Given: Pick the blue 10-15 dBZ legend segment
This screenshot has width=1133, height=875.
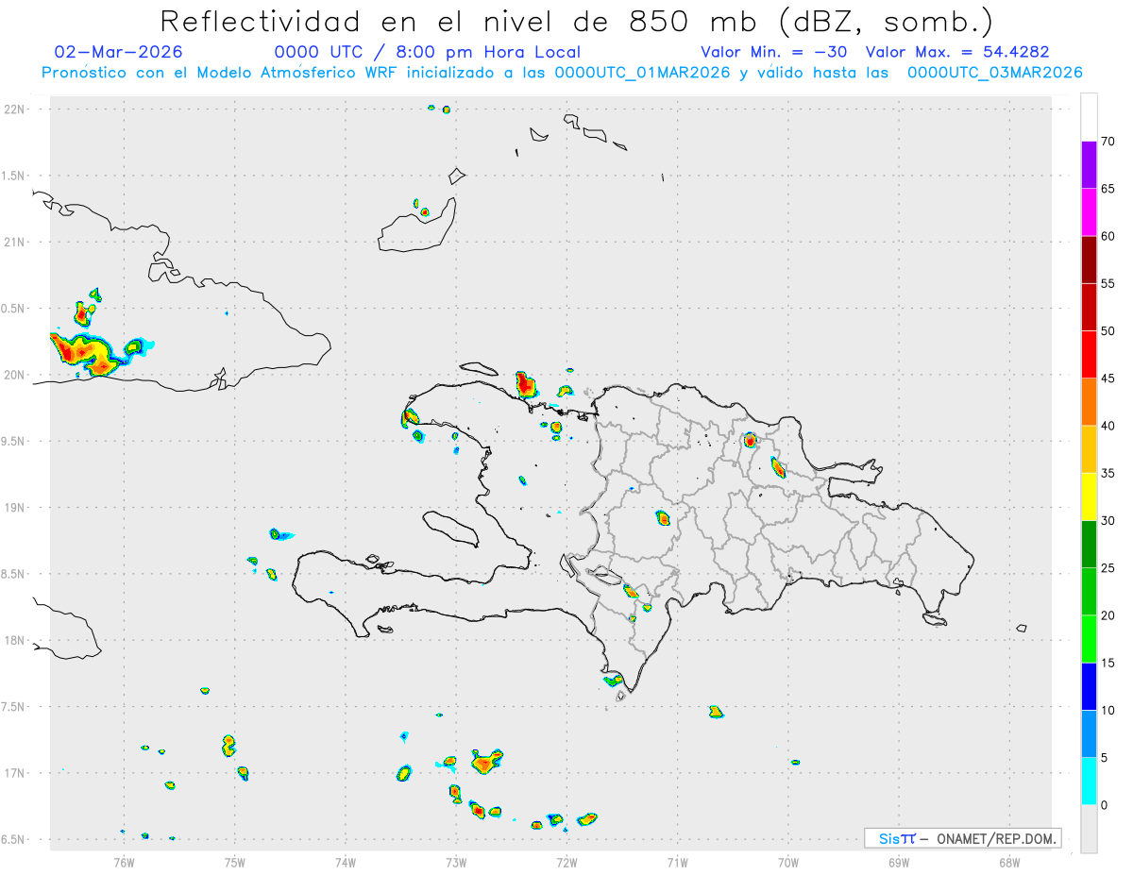Looking at the screenshot, I should (1089, 686).
